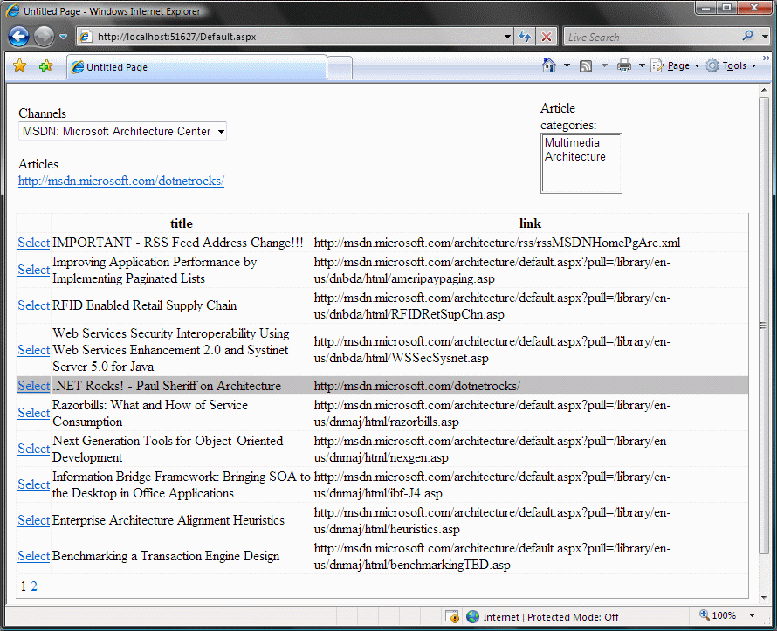Click the Internet zone globe icon
This screenshot has width=777, height=631.
[x=472, y=617]
